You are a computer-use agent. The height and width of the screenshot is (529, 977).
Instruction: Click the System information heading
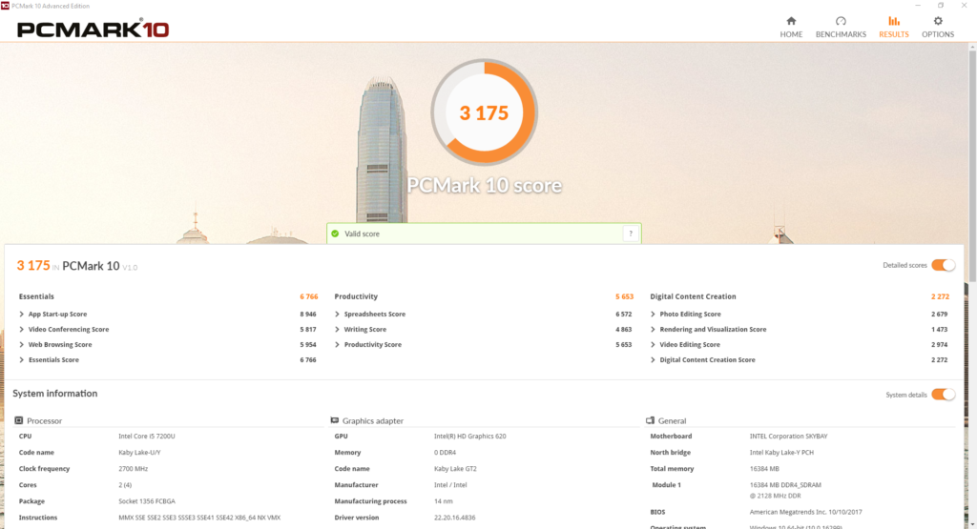coord(54,394)
